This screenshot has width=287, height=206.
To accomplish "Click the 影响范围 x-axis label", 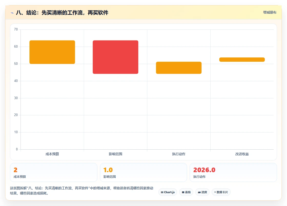I will [116, 154].
